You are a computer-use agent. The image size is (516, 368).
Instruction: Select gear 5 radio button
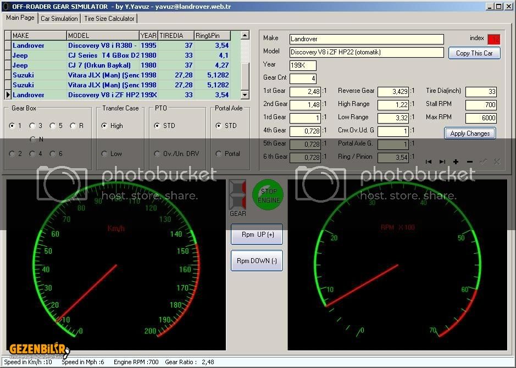53,126
